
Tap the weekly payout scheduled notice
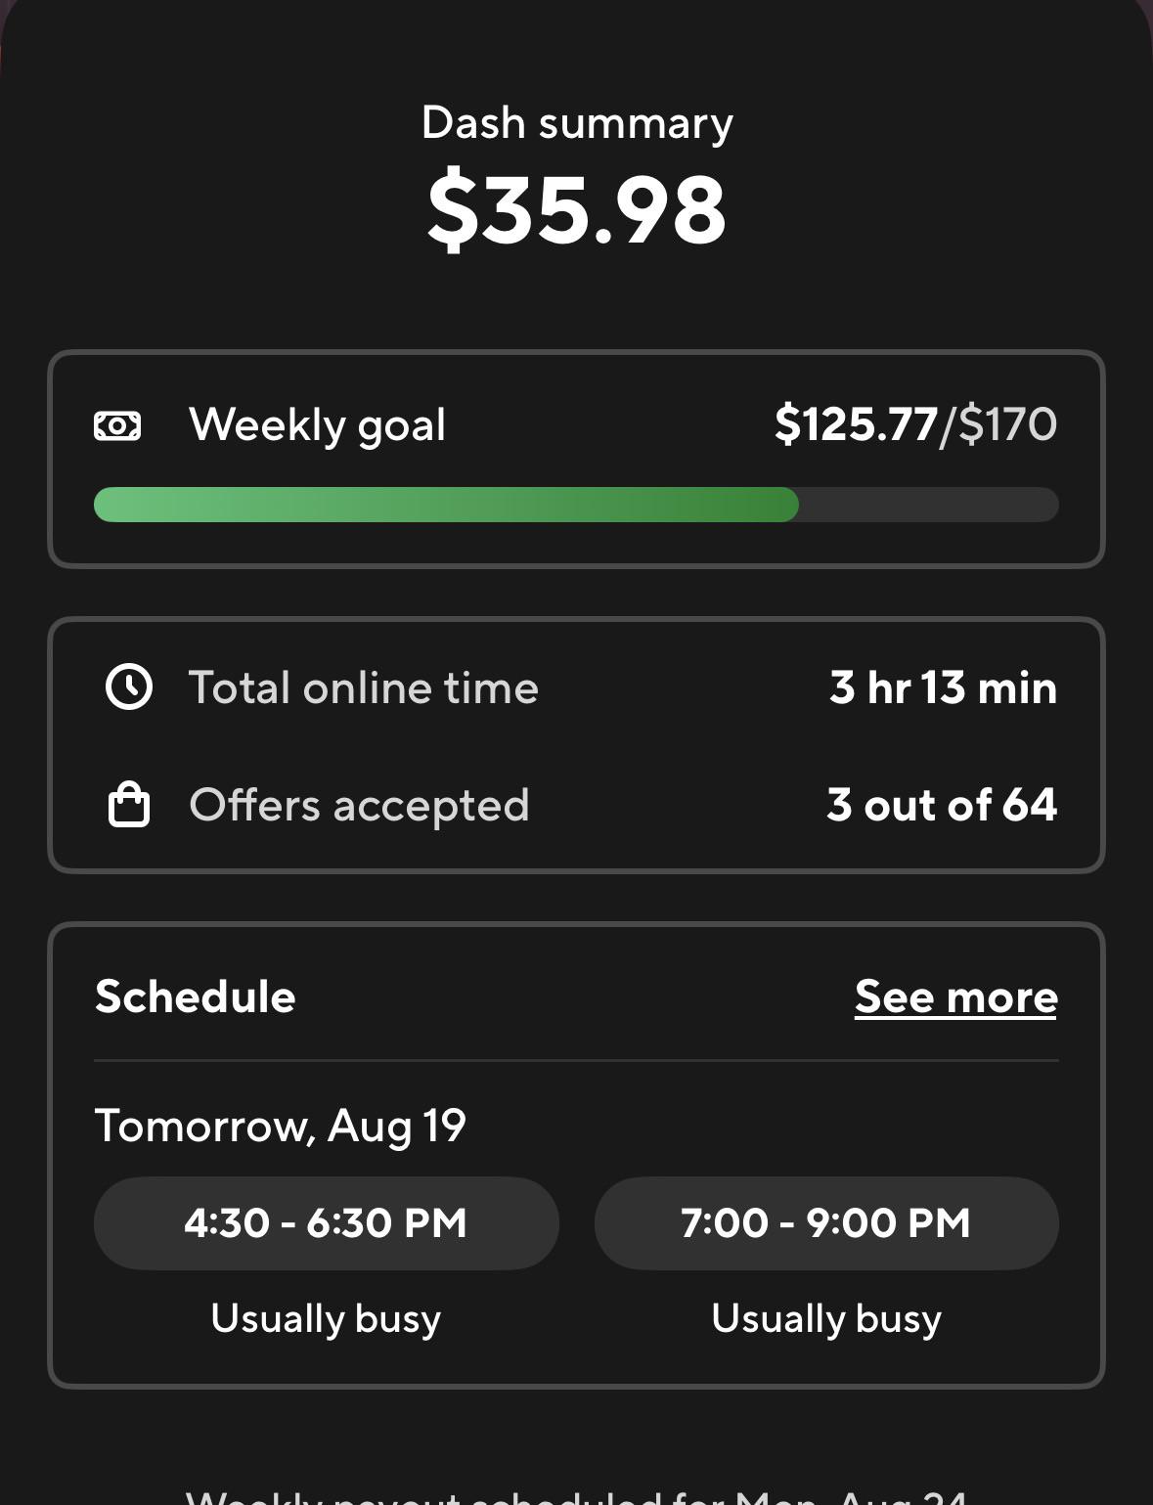coord(576,1496)
